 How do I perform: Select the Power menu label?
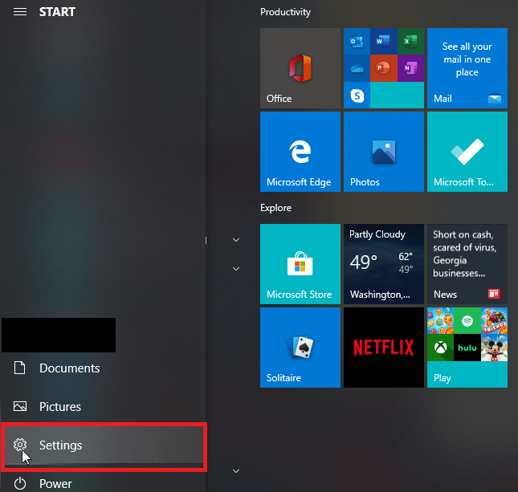coord(55,484)
